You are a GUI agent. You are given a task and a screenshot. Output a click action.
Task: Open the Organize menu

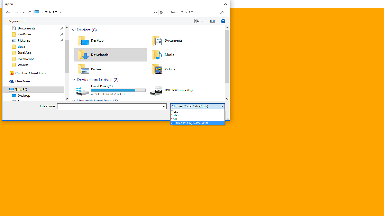[16, 21]
